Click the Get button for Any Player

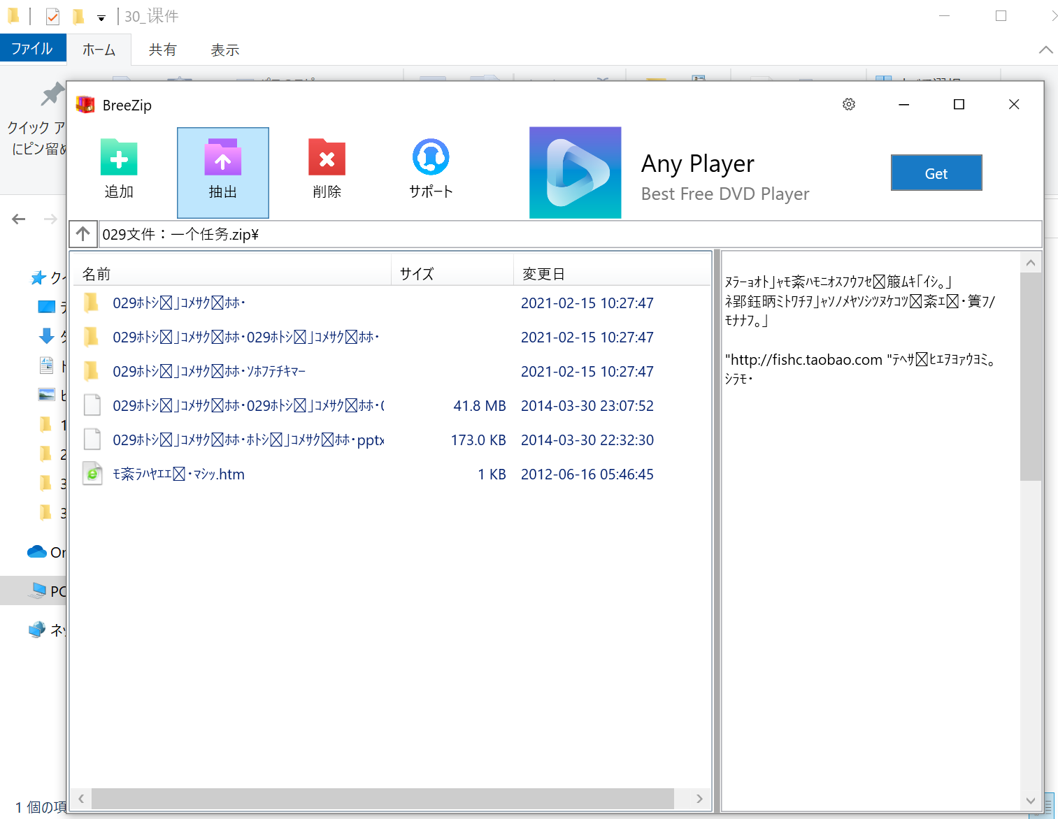936,173
